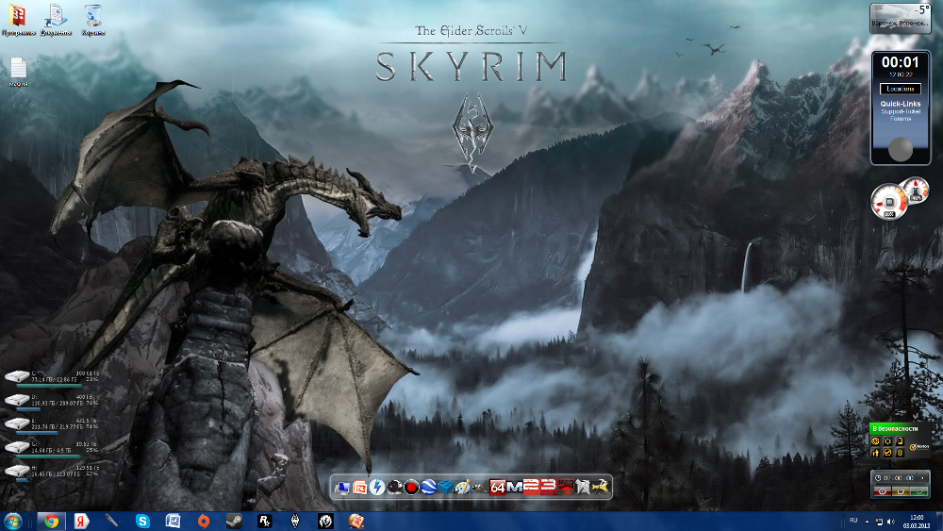Open Skype from the taskbar
The image size is (943, 531).
[142, 522]
